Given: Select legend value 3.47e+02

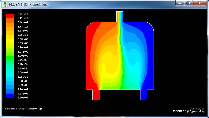Looking at the screenshot, I should coord(23,18).
